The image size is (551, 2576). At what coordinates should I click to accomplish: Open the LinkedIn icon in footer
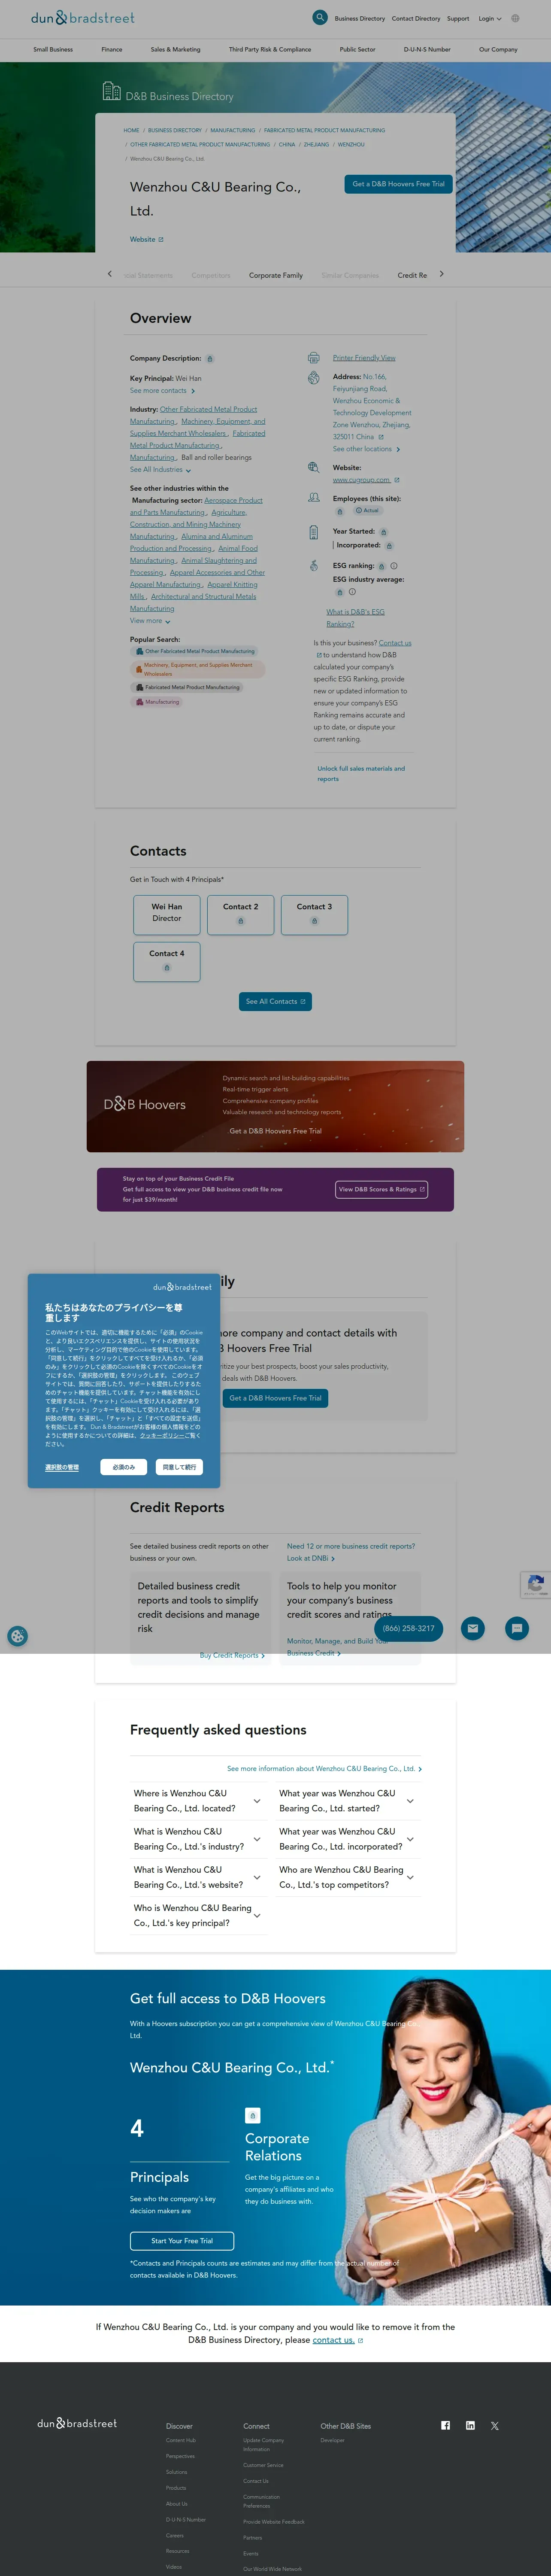click(x=470, y=2425)
